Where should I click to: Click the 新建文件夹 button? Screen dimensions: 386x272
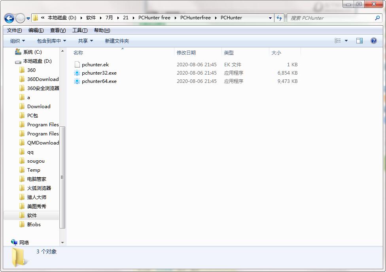117,41
